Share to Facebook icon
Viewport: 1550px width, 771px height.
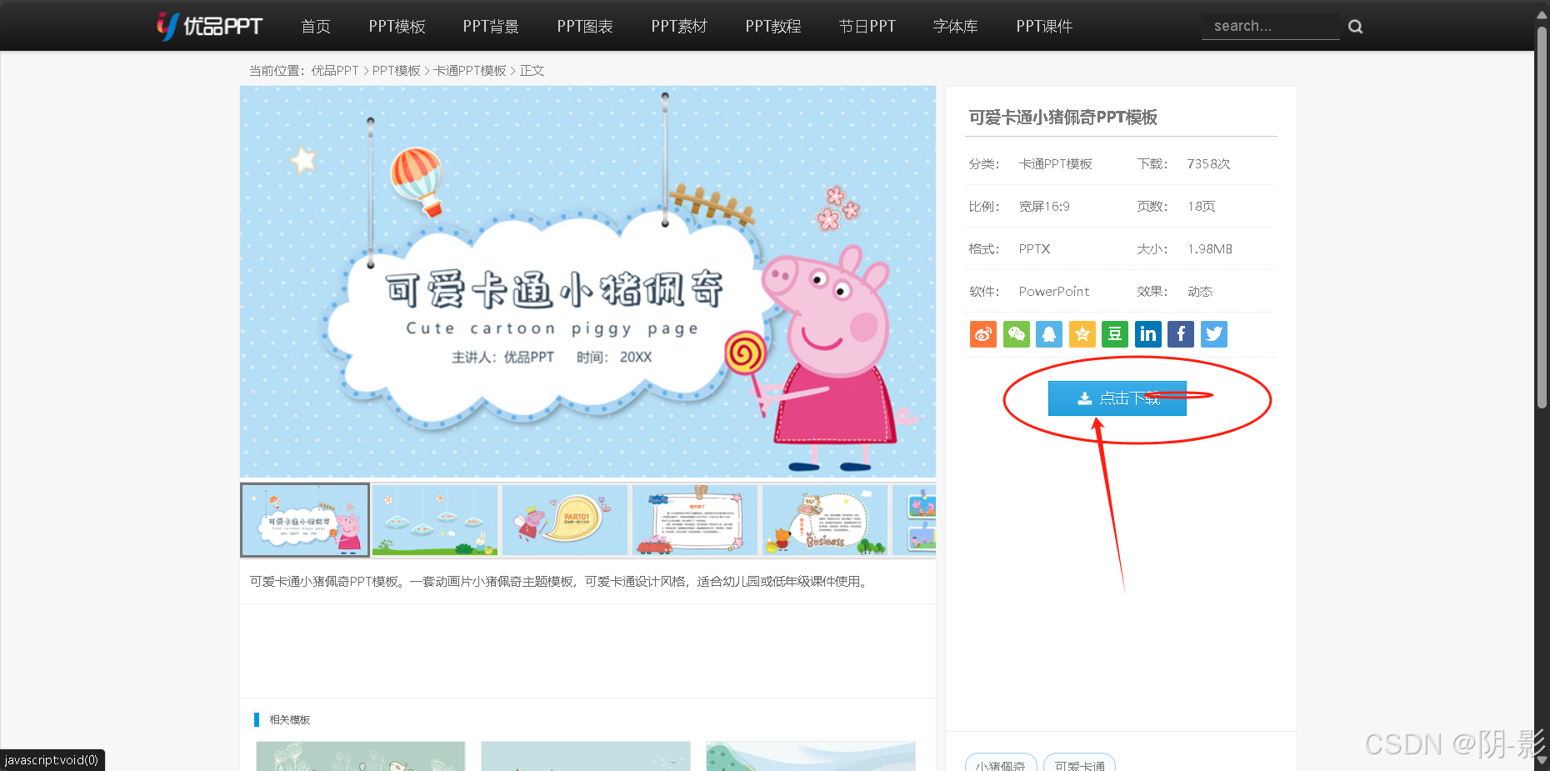[1181, 334]
